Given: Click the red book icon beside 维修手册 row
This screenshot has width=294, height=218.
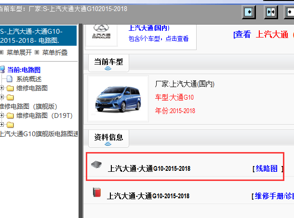Looking at the screenshot, I should pyautogui.click(x=97, y=192).
